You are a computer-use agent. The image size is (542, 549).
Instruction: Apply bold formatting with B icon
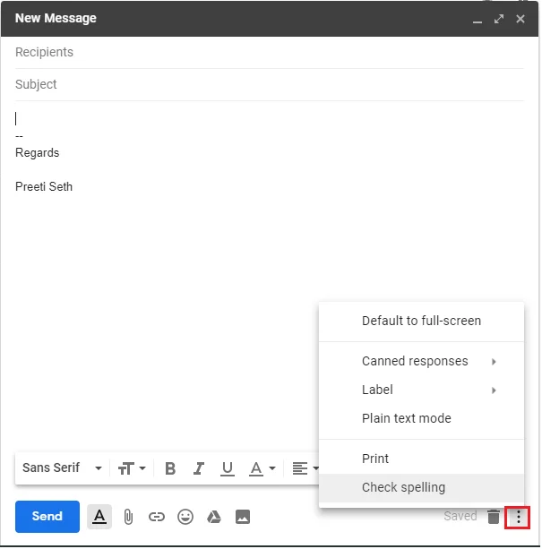coord(170,468)
